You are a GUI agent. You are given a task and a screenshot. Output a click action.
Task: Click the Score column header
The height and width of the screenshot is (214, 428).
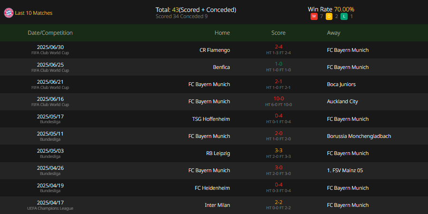pyautogui.click(x=278, y=33)
